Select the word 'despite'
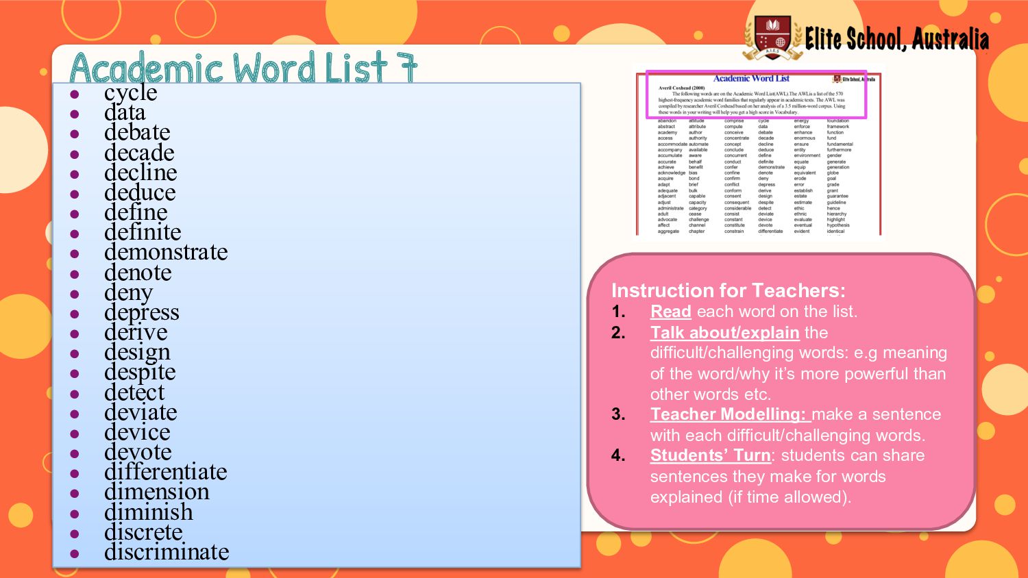This screenshot has height=578, width=1028. tap(140, 373)
